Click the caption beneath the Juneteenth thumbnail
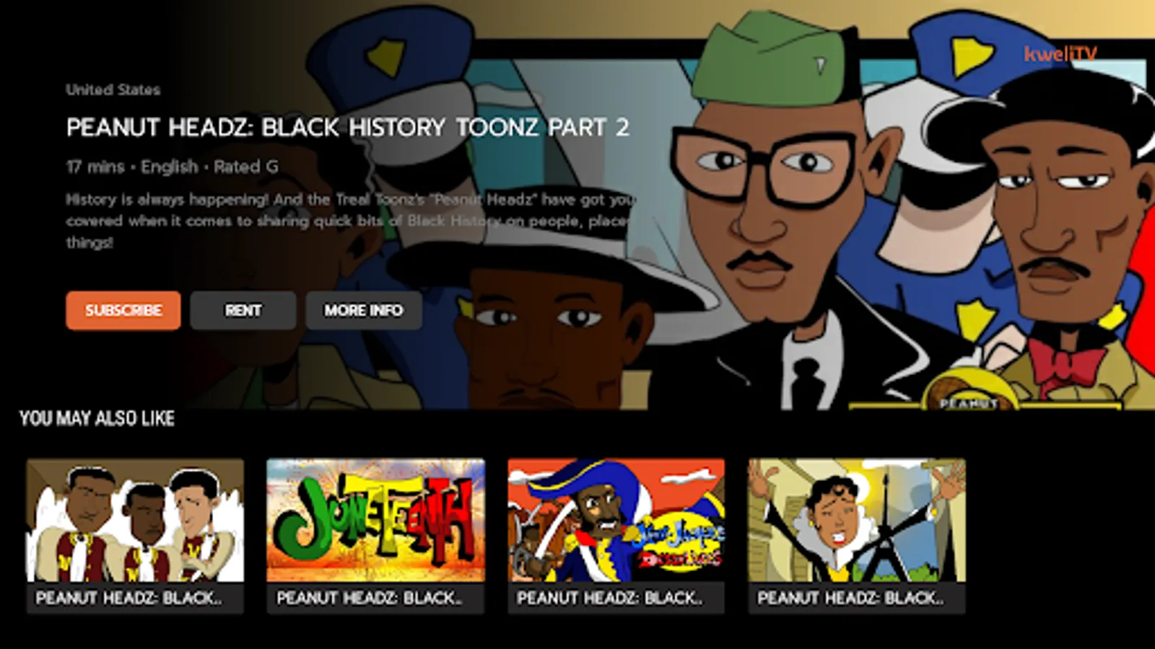Image resolution: width=1155 pixels, height=649 pixels. tap(370, 598)
